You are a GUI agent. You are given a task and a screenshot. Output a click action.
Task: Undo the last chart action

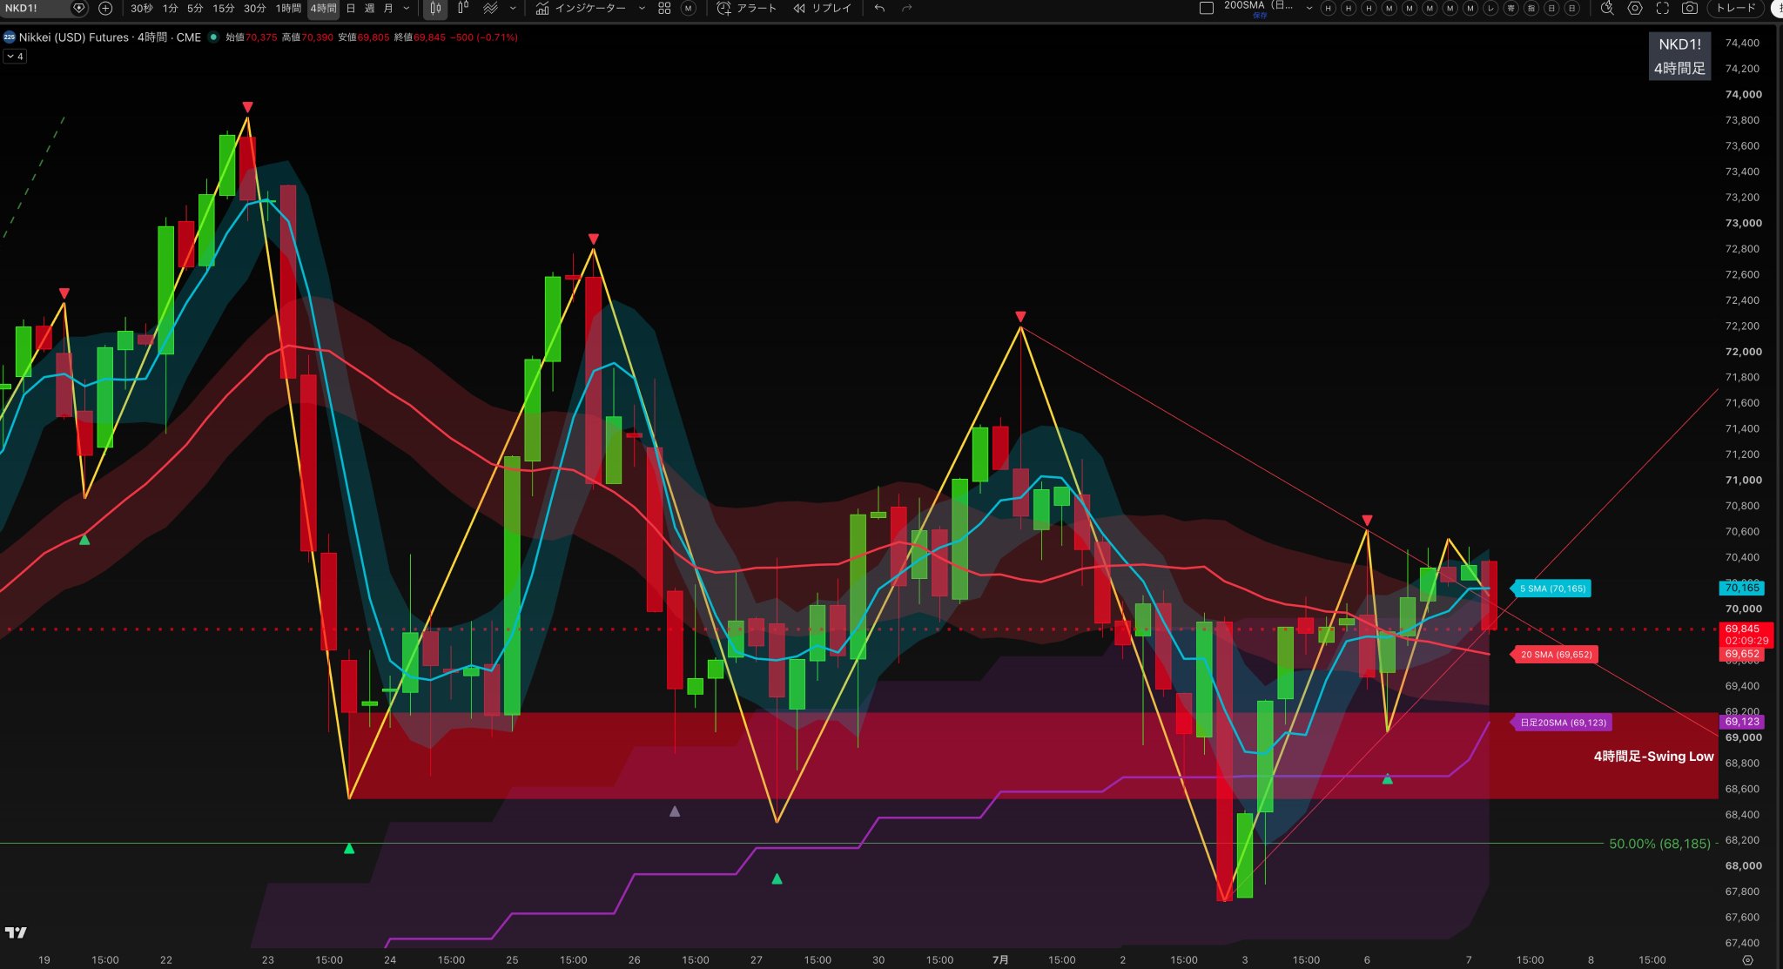(x=880, y=8)
